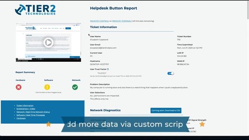Open the Remote Terminal link

(122, 21)
